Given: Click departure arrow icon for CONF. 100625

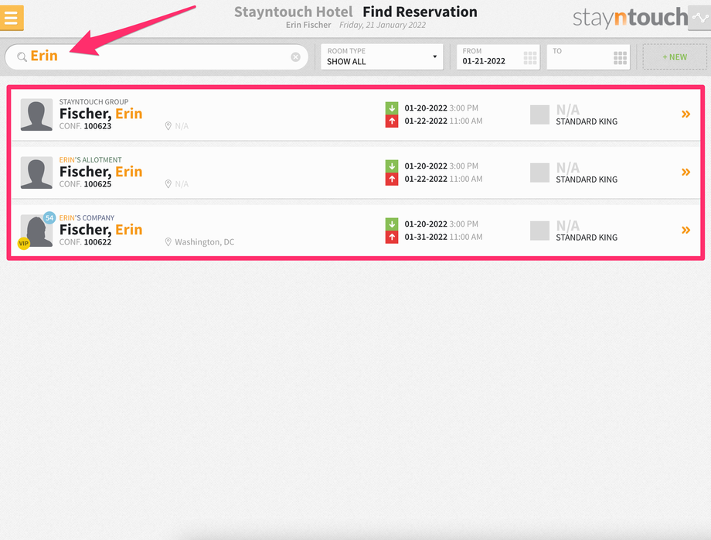Looking at the screenshot, I should pos(392,179).
